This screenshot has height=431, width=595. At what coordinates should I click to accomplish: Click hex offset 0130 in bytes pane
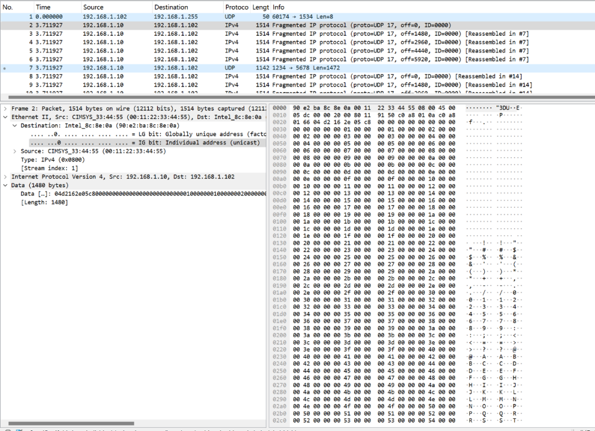(x=279, y=243)
